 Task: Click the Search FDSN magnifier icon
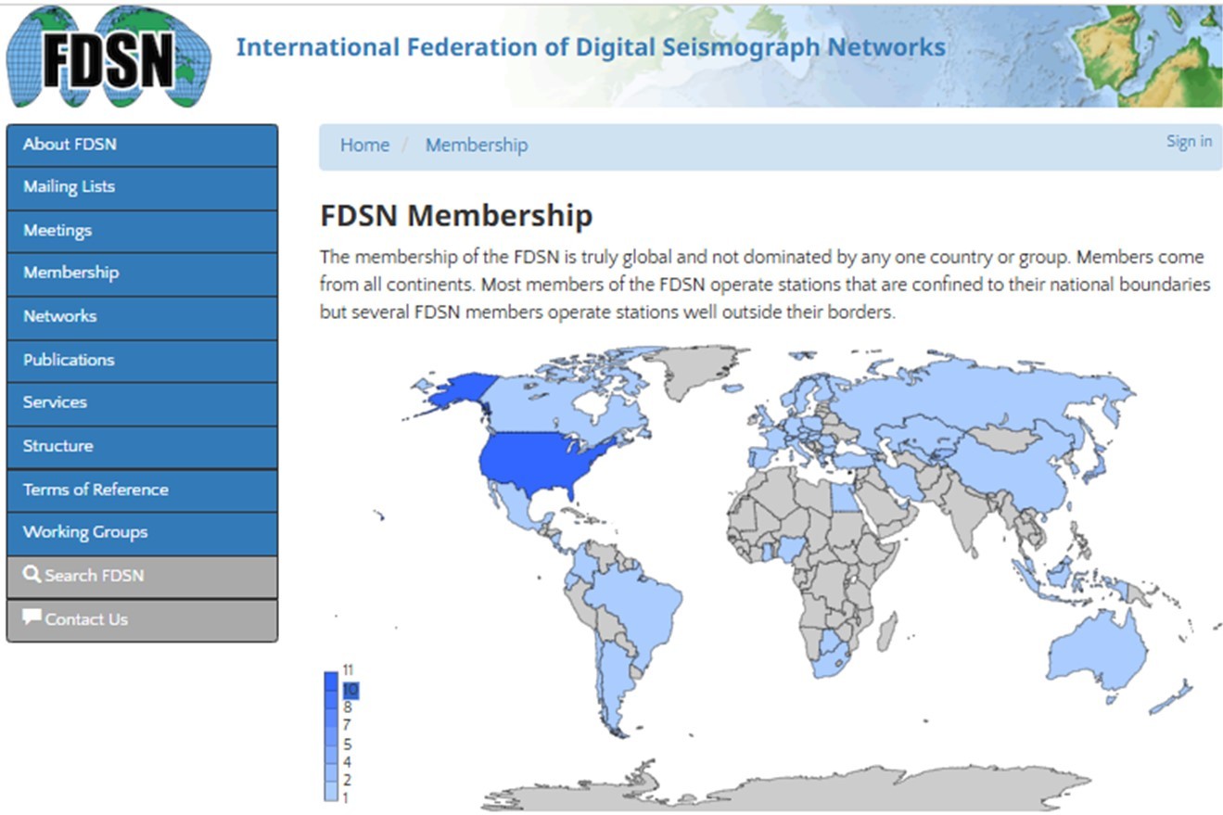(32, 575)
